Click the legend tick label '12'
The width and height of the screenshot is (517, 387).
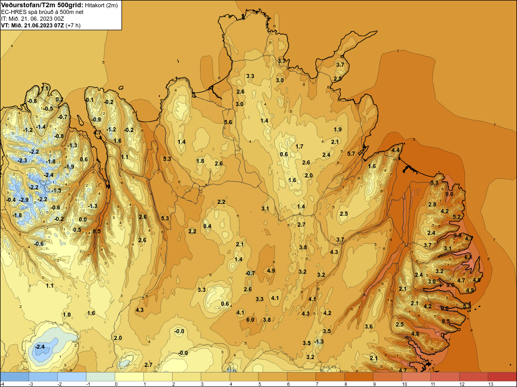point(461,384)
